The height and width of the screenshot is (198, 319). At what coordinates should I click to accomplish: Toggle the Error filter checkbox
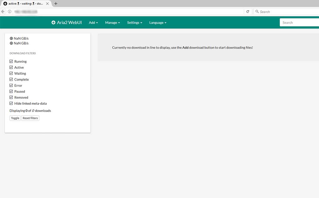click(x=11, y=85)
